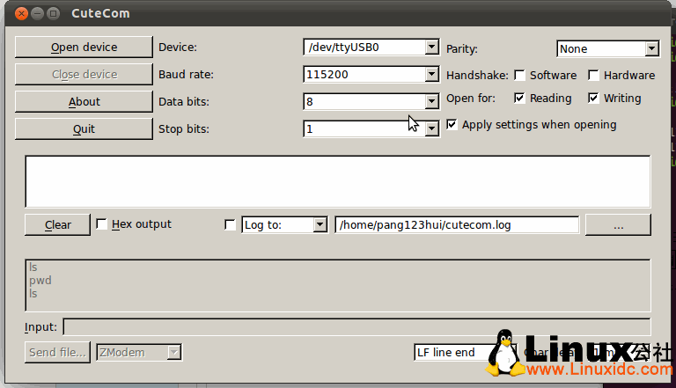Expand the Stop bits dropdown
This screenshot has height=388, width=676.
tap(431, 128)
